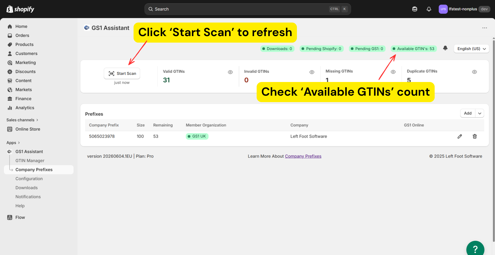Image resolution: width=495 pixels, height=255 pixels.
Task: Click the Shopify logo
Action: (x=20, y=9)
